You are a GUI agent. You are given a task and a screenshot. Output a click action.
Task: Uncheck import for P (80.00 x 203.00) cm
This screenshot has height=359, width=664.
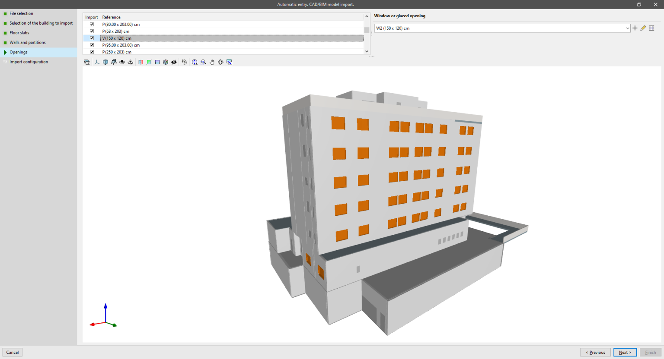click(92, 24)
